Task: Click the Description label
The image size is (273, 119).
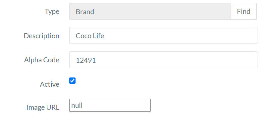Action: (x=41, y=36)
